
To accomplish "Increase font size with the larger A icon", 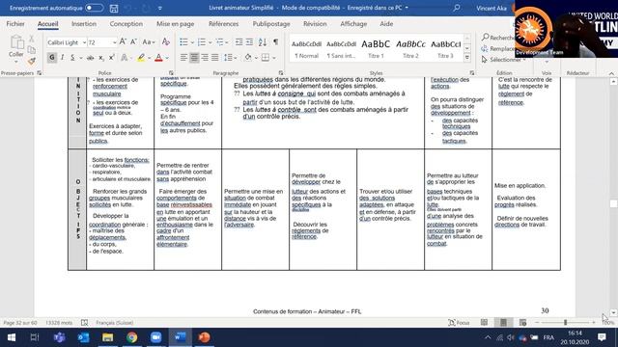I will (x=123, y=42).
